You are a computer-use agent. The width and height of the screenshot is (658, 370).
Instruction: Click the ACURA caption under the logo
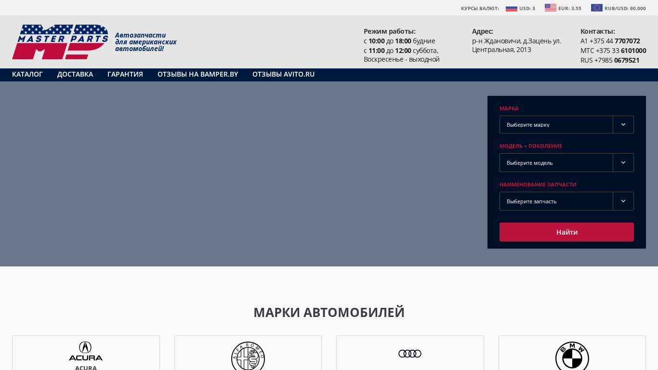[86, 368]
